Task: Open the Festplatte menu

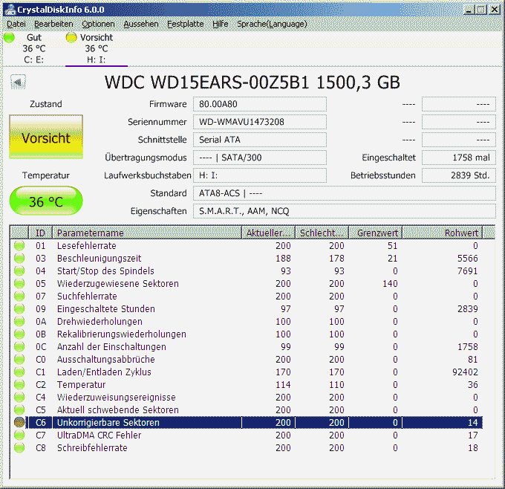Action: click(185, 24)
